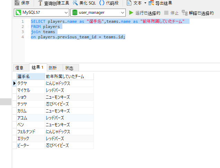The height and width of the screenshot is (168, 220).
Task: Click the team cell in フェルナンド's row
Action: pos(69,131)
